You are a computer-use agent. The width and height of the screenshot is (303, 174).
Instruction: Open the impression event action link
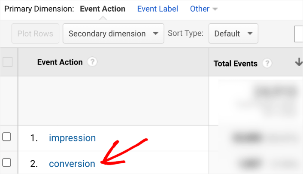click(x=72, y=138)
